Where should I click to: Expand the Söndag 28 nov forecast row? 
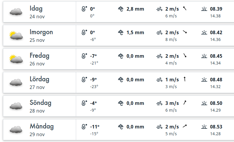point(40,106)
